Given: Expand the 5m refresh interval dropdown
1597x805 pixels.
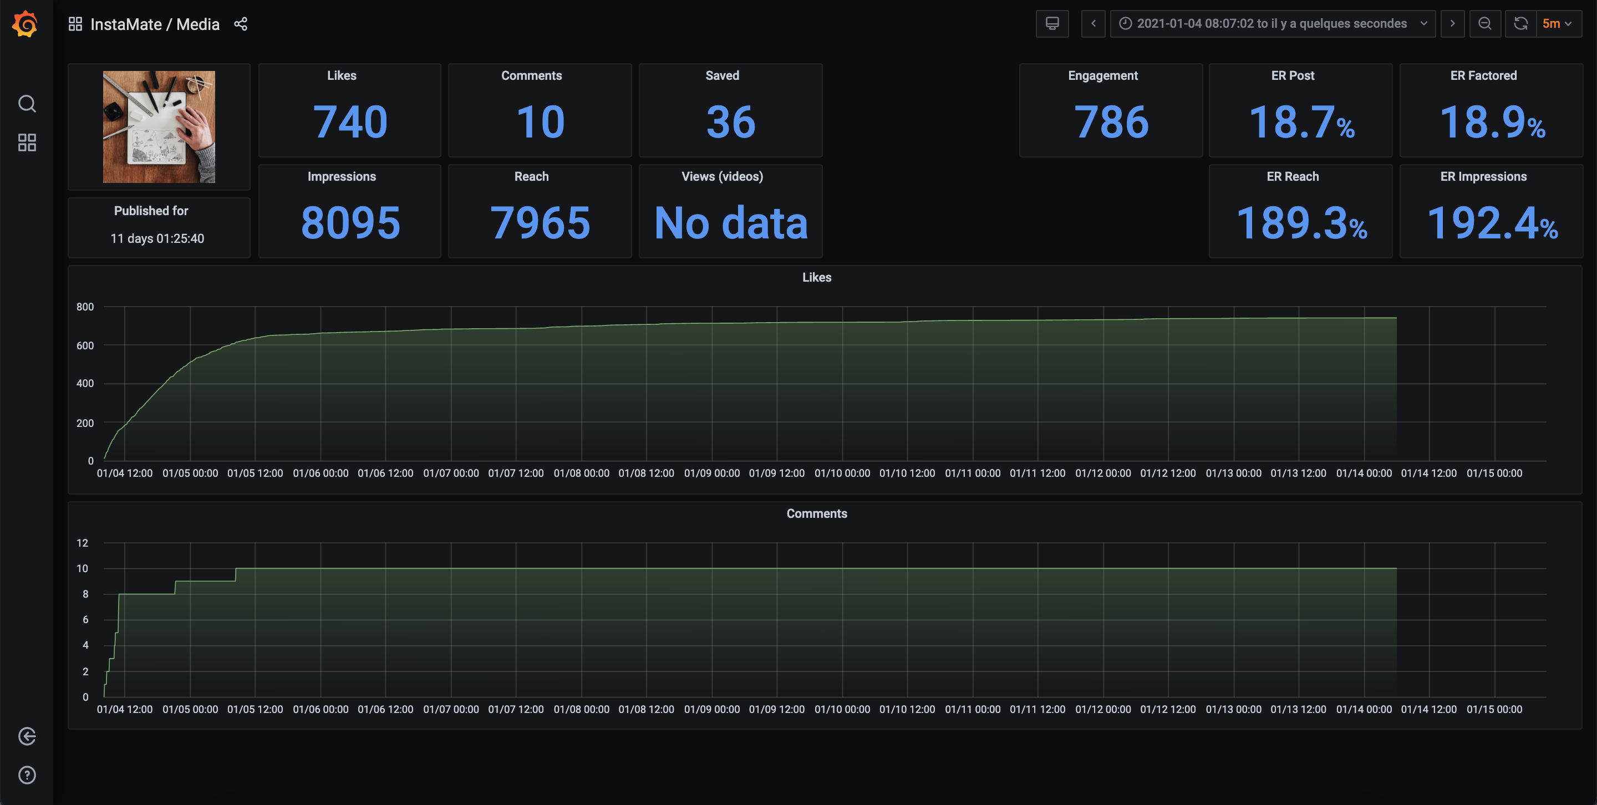Looking at the screenshot, I should pos(1557,23).
